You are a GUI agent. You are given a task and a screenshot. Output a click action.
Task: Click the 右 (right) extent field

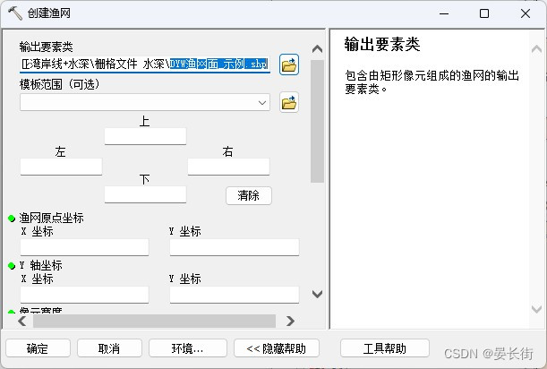click(228, 167)
